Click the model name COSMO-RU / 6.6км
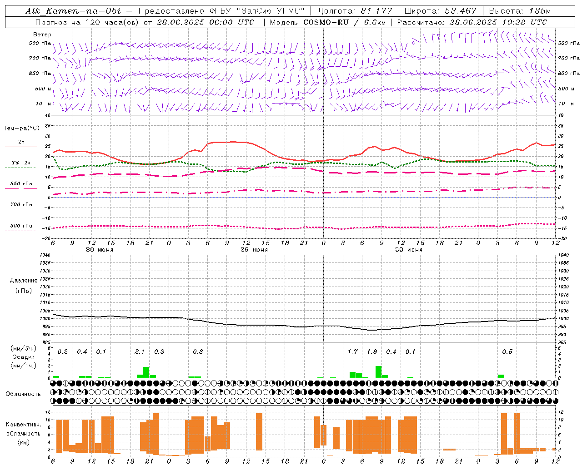 coord(344,22)
